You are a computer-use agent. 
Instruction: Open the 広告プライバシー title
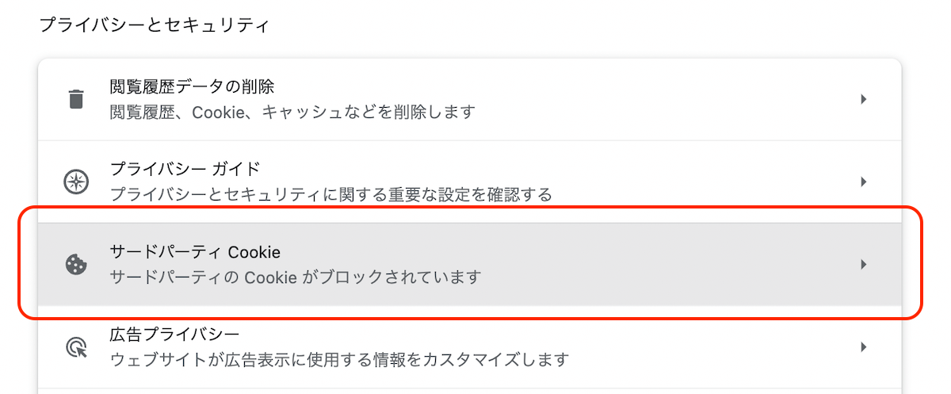[174, 334]
